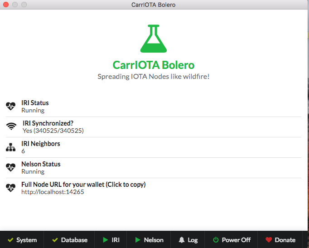309x248 pixels.
Task: Select the IRI label in bottom bar
Action: click(116, 240)
